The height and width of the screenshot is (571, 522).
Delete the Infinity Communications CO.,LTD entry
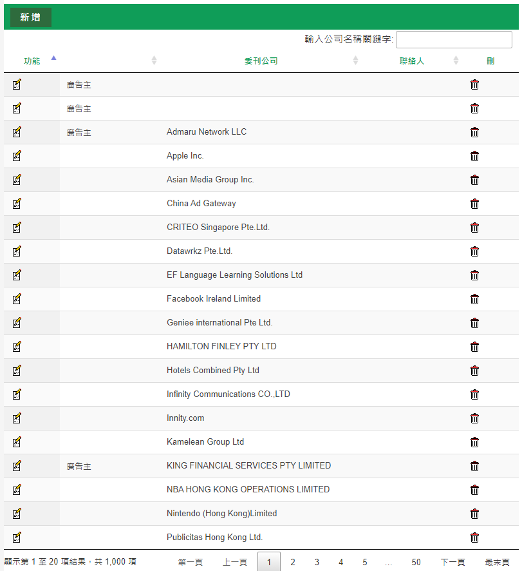pos(474,394)
